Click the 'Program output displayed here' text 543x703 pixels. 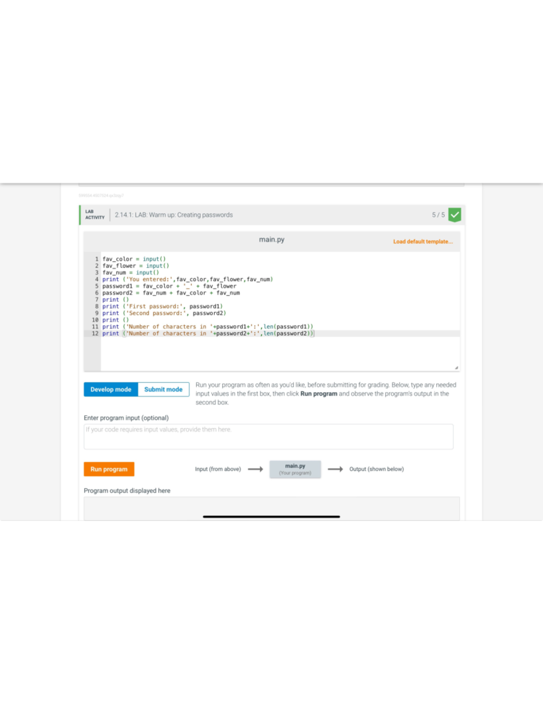(127, 490)
